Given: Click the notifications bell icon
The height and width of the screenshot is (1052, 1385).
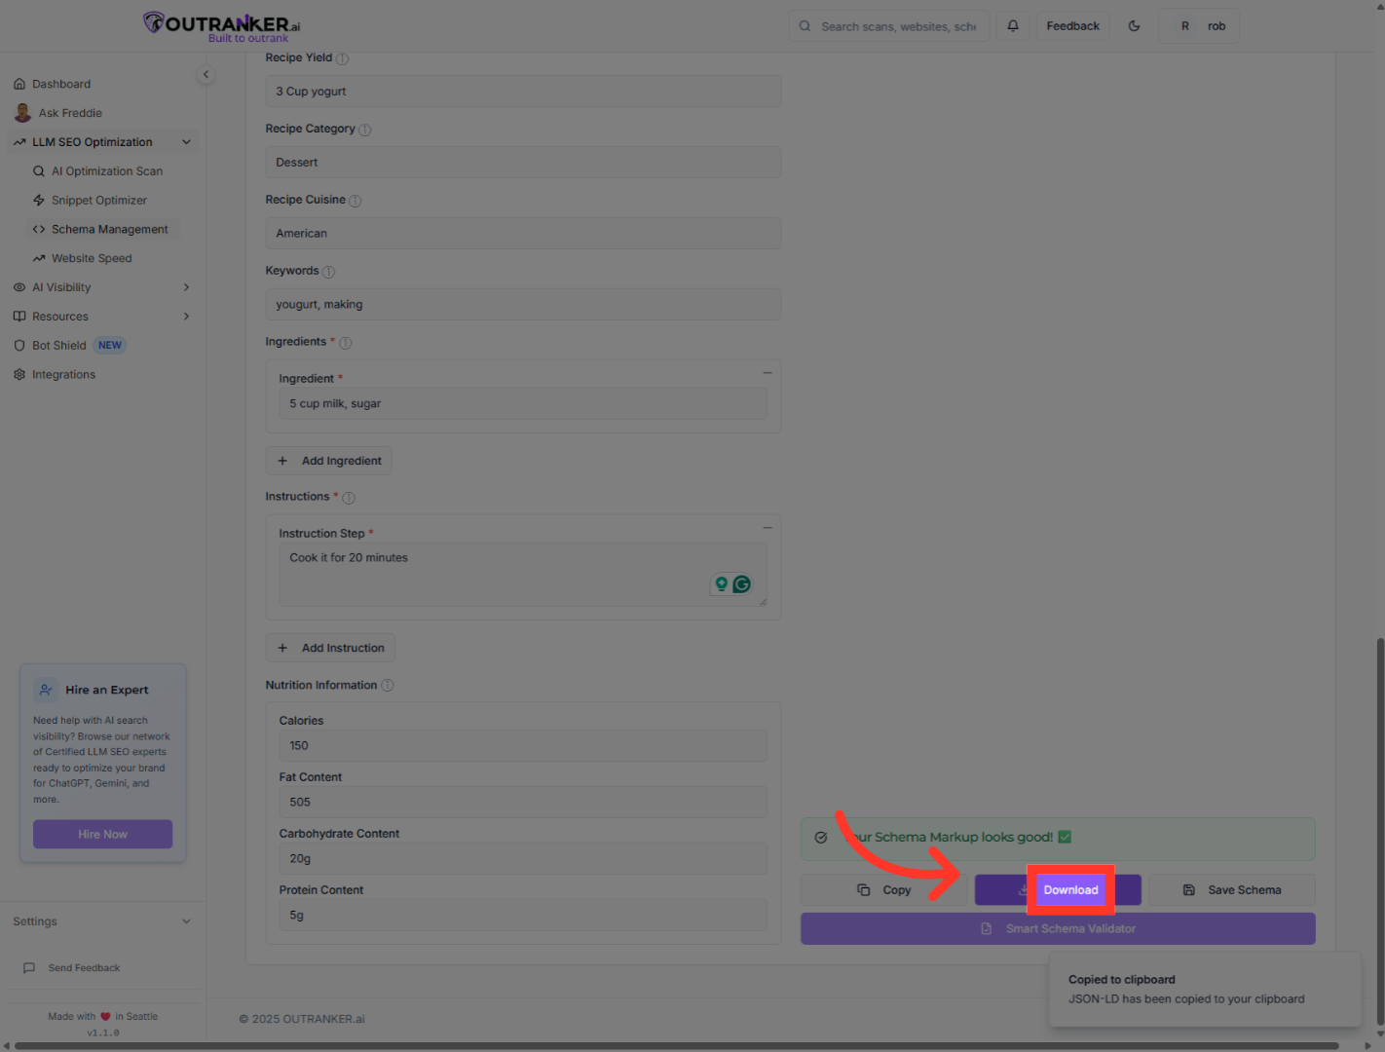Looking at the screenshot, I should [x=1013, y=26].
